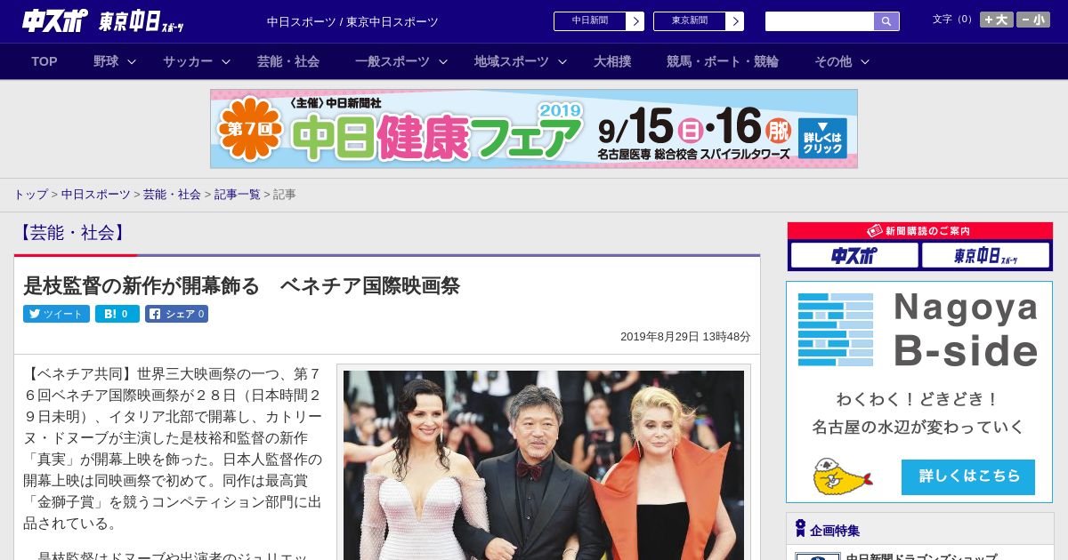This screenshot has width=1068, height=560.
Task: Go to 記事一覧 breadcrumb link
Action: [x=238, y=194]
